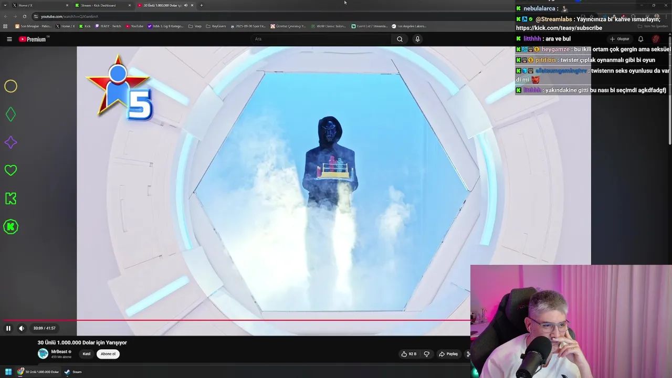Open Event List / Streamlabs bookmark
672x378 pixels.
[370, 26]
